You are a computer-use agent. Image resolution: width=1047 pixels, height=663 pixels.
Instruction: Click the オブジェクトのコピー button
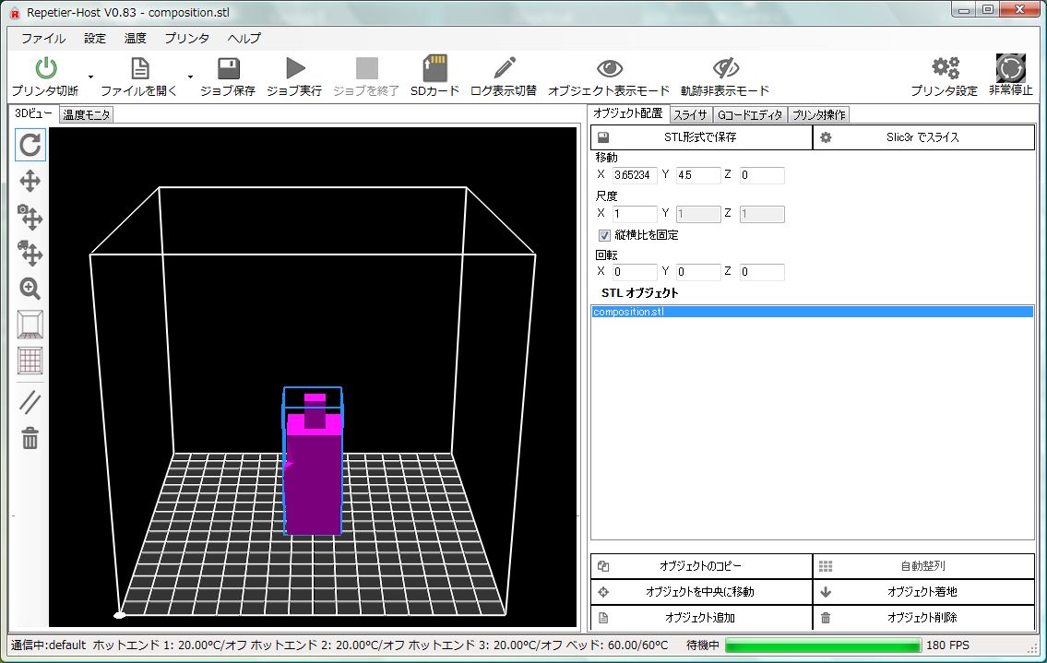[701, 566]
